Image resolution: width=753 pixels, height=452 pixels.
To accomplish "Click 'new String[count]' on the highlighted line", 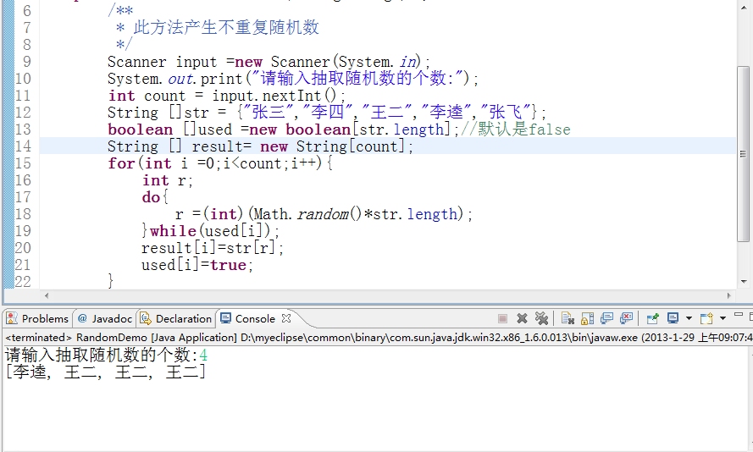I will coord(332,146).
